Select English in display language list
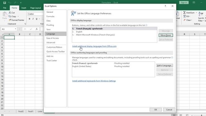 (115, 32)
